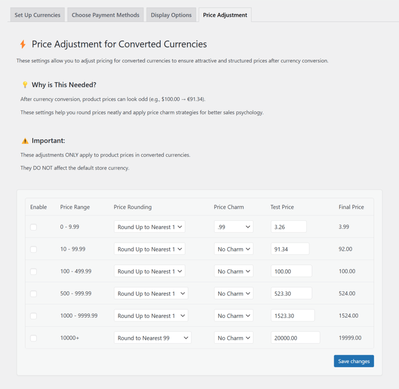Enable the 500 - 999.99 price range

coord(33,293)
